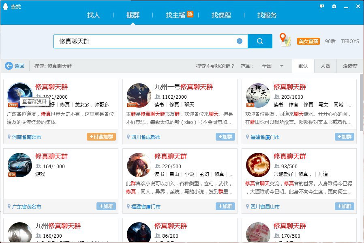Switch to the 找人 tab
The height and width of the screenshot is (243, 364).
(93, 15)
